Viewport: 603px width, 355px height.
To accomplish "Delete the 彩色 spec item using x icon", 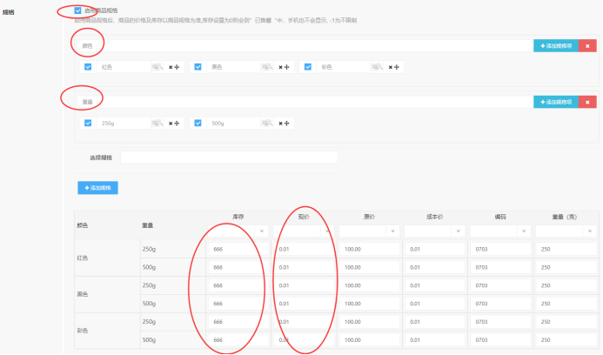I will coord(390,67).
